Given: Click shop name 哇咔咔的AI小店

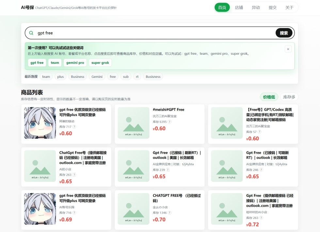Looking at the screenshot, I should [x=257, y=212].
